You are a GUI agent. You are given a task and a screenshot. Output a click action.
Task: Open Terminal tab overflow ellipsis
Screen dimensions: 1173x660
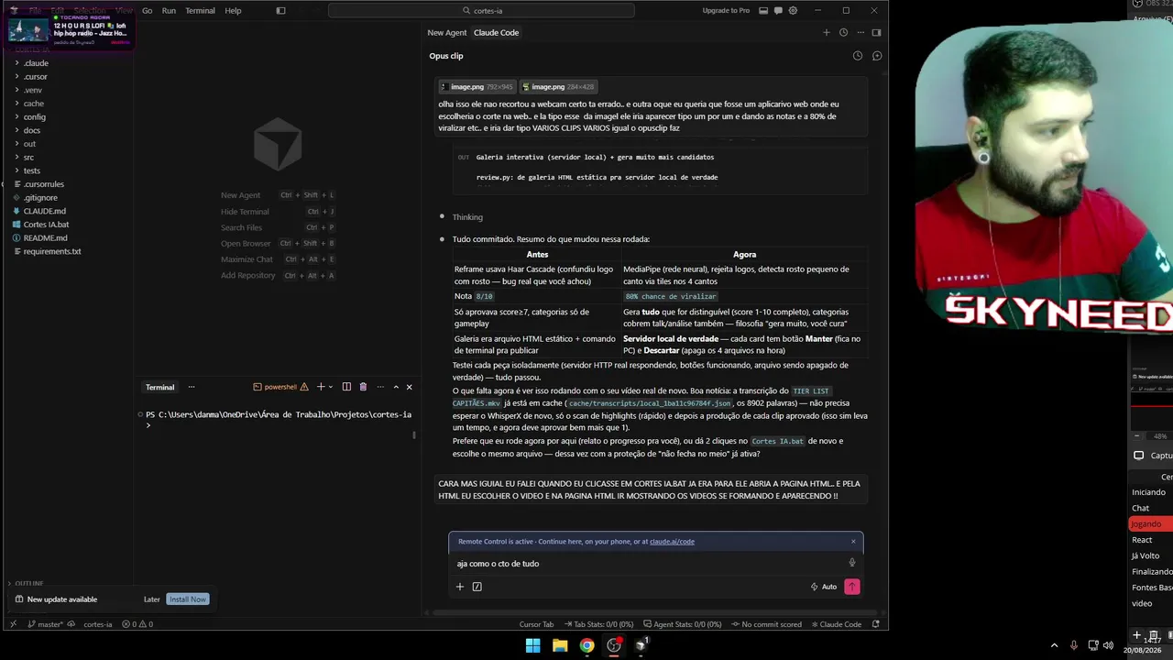click(192, 387)
